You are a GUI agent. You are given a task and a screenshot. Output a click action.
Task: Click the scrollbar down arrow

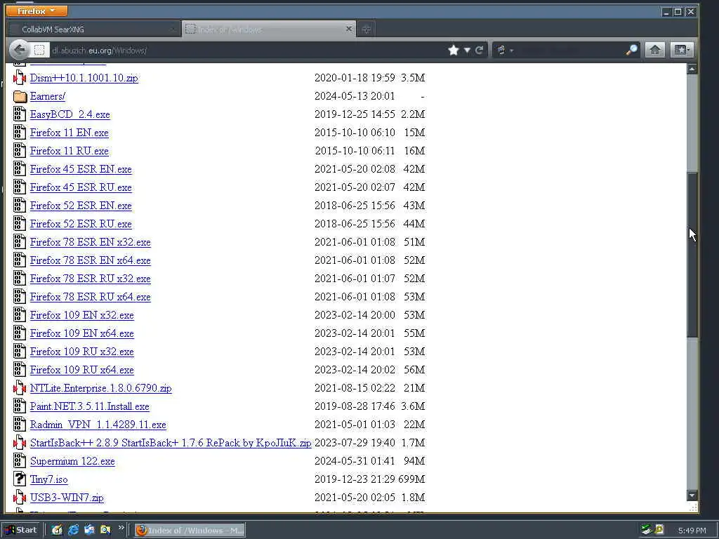692,495
